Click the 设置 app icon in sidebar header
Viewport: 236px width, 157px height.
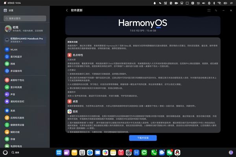(5, 10)
